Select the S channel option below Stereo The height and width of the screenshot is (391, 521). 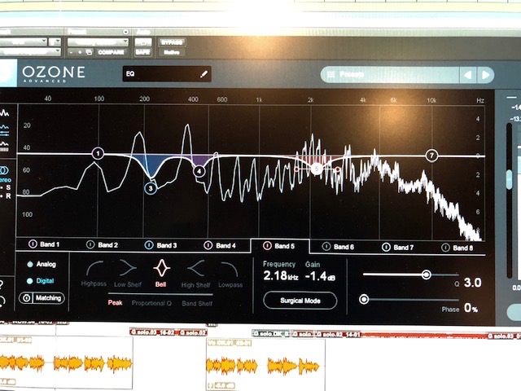(7, 188)
